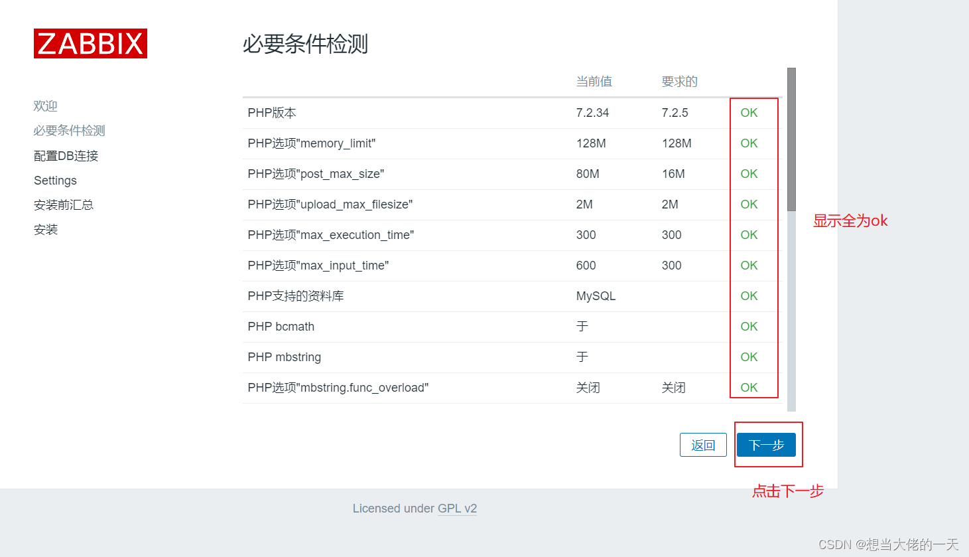Click the OK status for max_execution_time

coord(749,235)
